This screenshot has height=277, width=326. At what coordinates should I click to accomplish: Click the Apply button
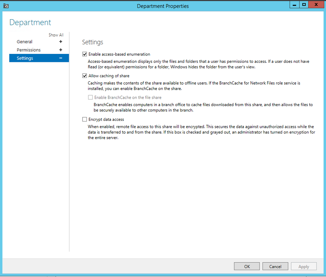[x=304, y=266]
